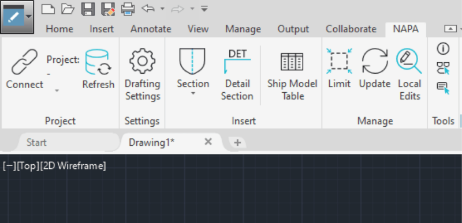
Task: Open Drafting Settings gear
Action: click(x=142, y=61)
